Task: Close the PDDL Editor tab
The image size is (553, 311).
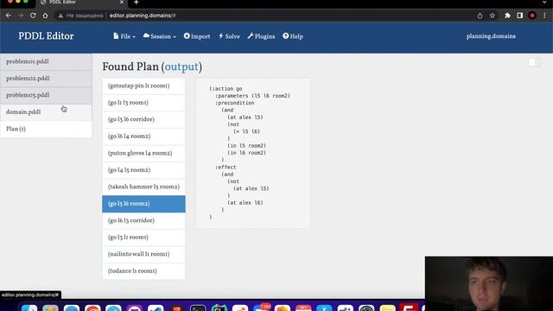Action: pos(122,2)
